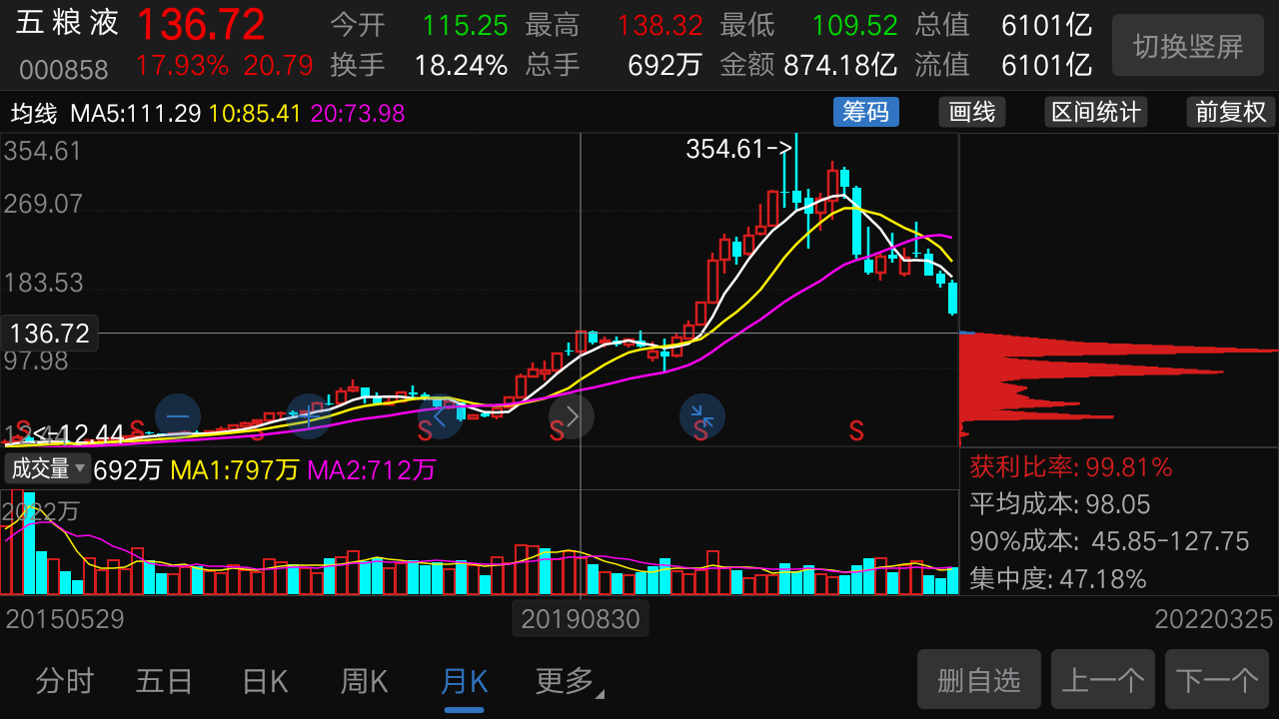The width and height of the screenshot is (1279, 719).
Task: Zoom out chart with minus circle icon
Action: click(x=178, y=416)
